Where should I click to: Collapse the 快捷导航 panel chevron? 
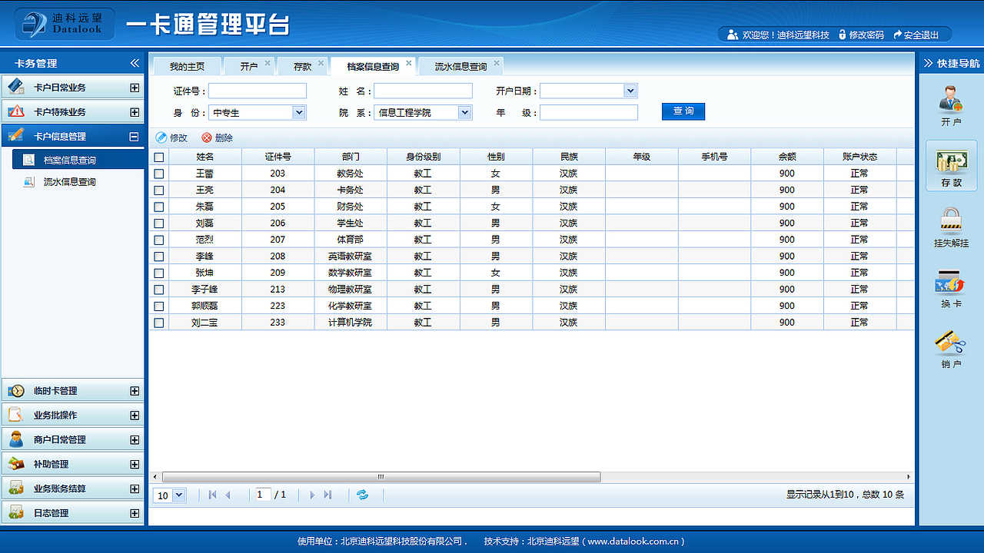point(928,63)
